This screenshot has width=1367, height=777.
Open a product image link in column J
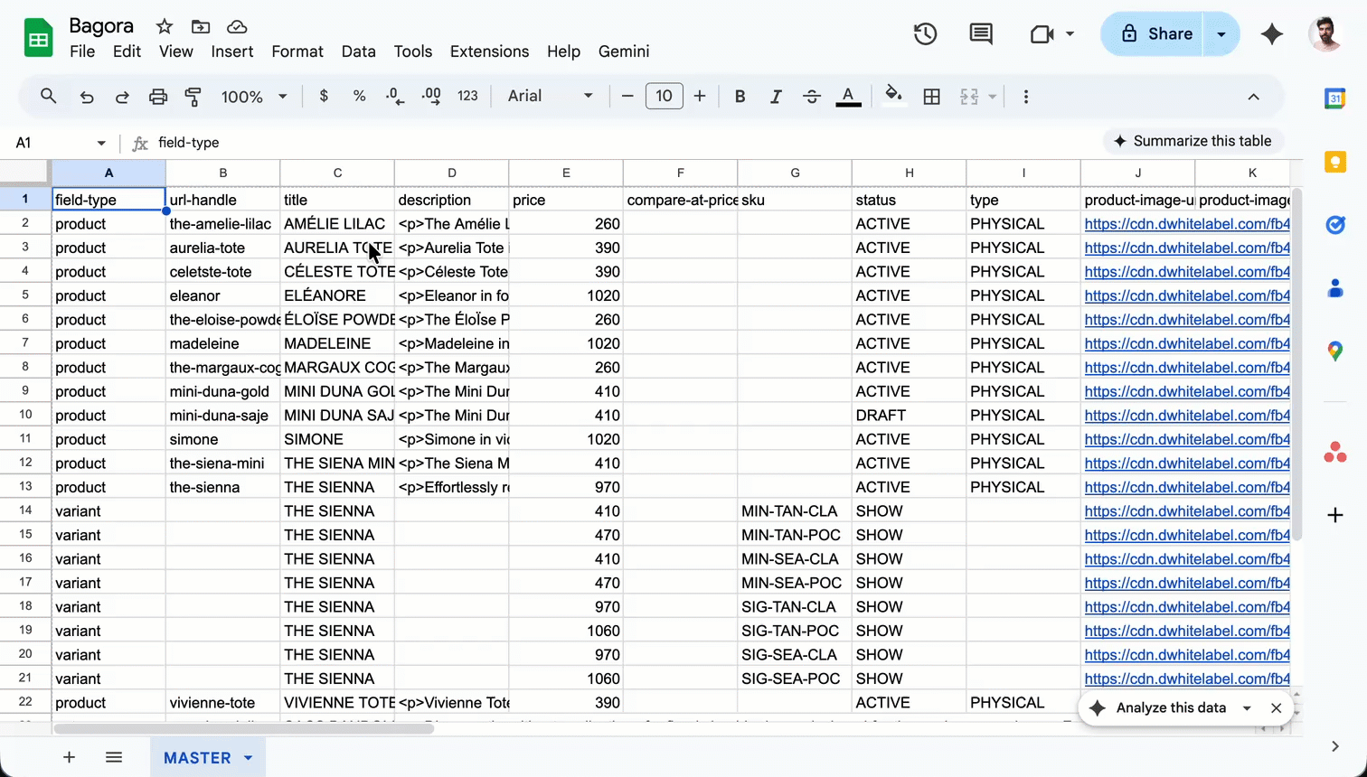coord(1187,224)
